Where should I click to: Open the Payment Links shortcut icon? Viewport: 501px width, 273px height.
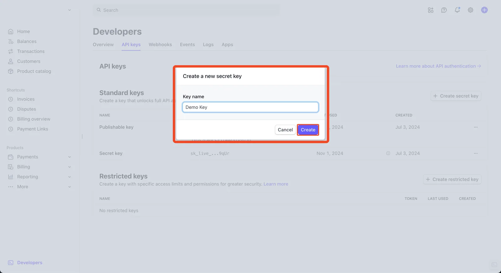click(x=11, y=129)
